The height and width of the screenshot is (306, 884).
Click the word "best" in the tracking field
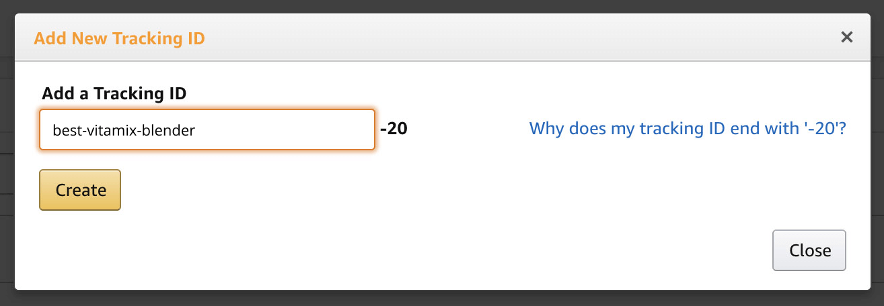pos(65,130)
